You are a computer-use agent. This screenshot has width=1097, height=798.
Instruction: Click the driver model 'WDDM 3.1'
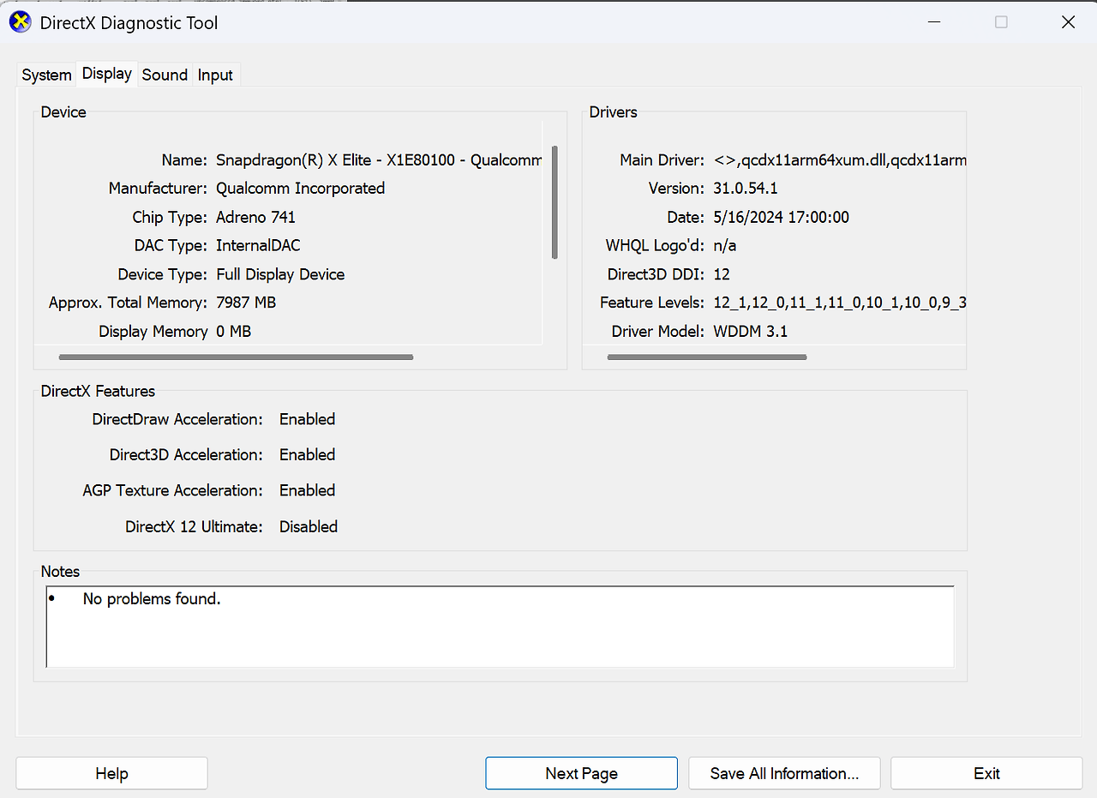750,331
